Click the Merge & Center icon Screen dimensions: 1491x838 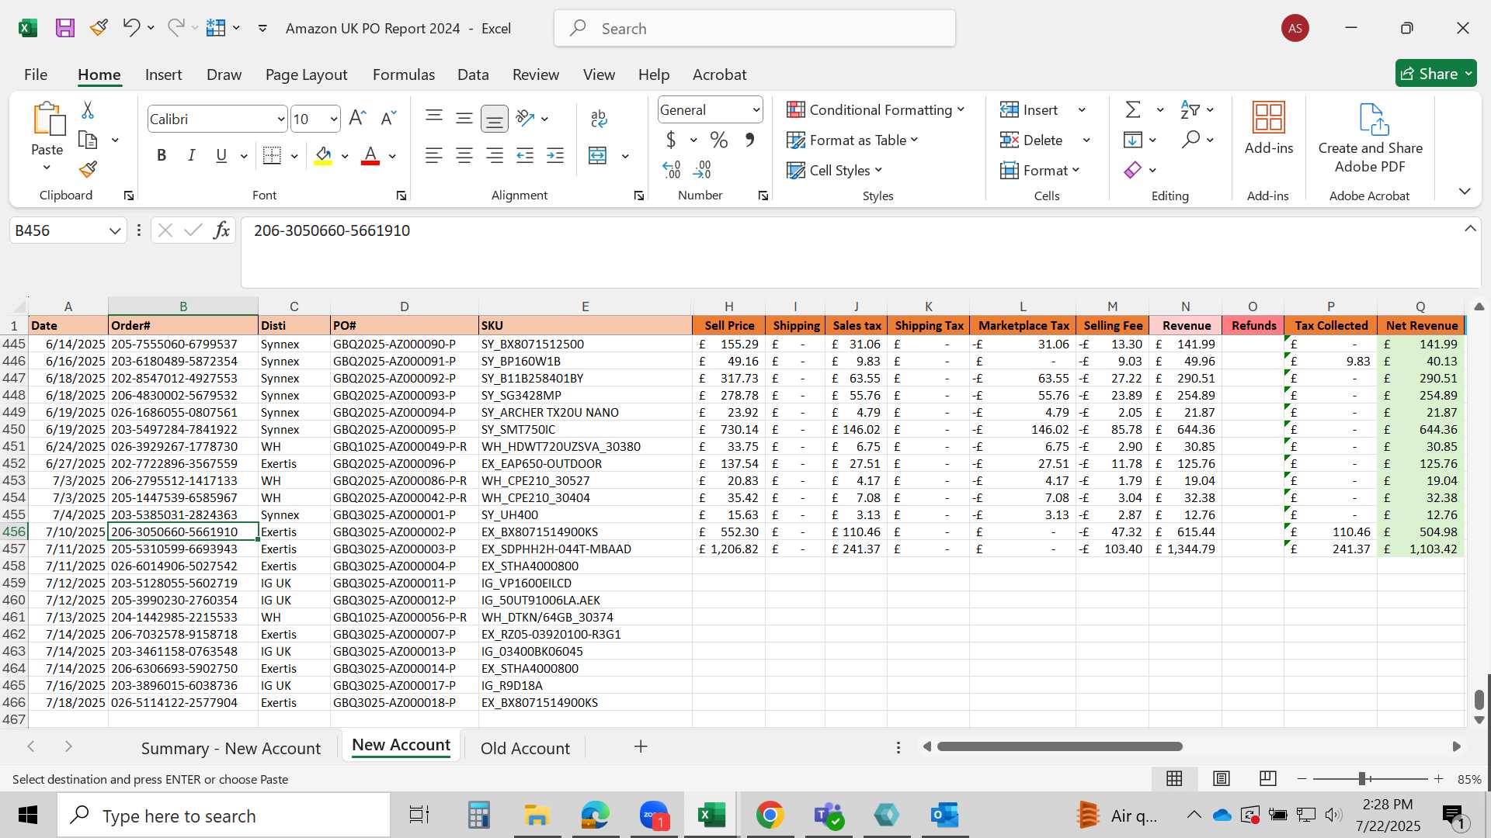pos(598,156)
